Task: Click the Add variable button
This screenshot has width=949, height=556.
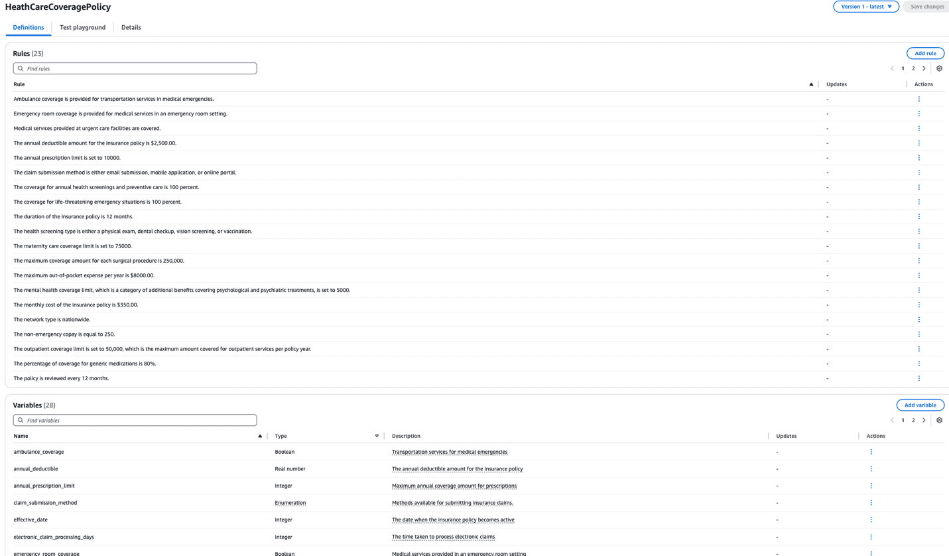Action: (920, 405)
